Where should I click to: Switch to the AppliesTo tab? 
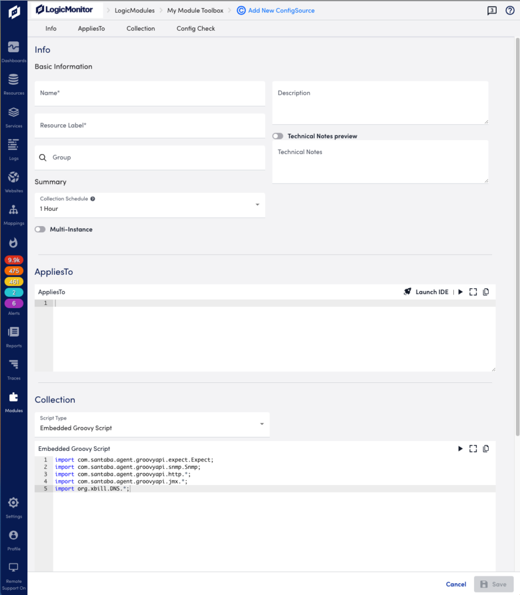91,28
